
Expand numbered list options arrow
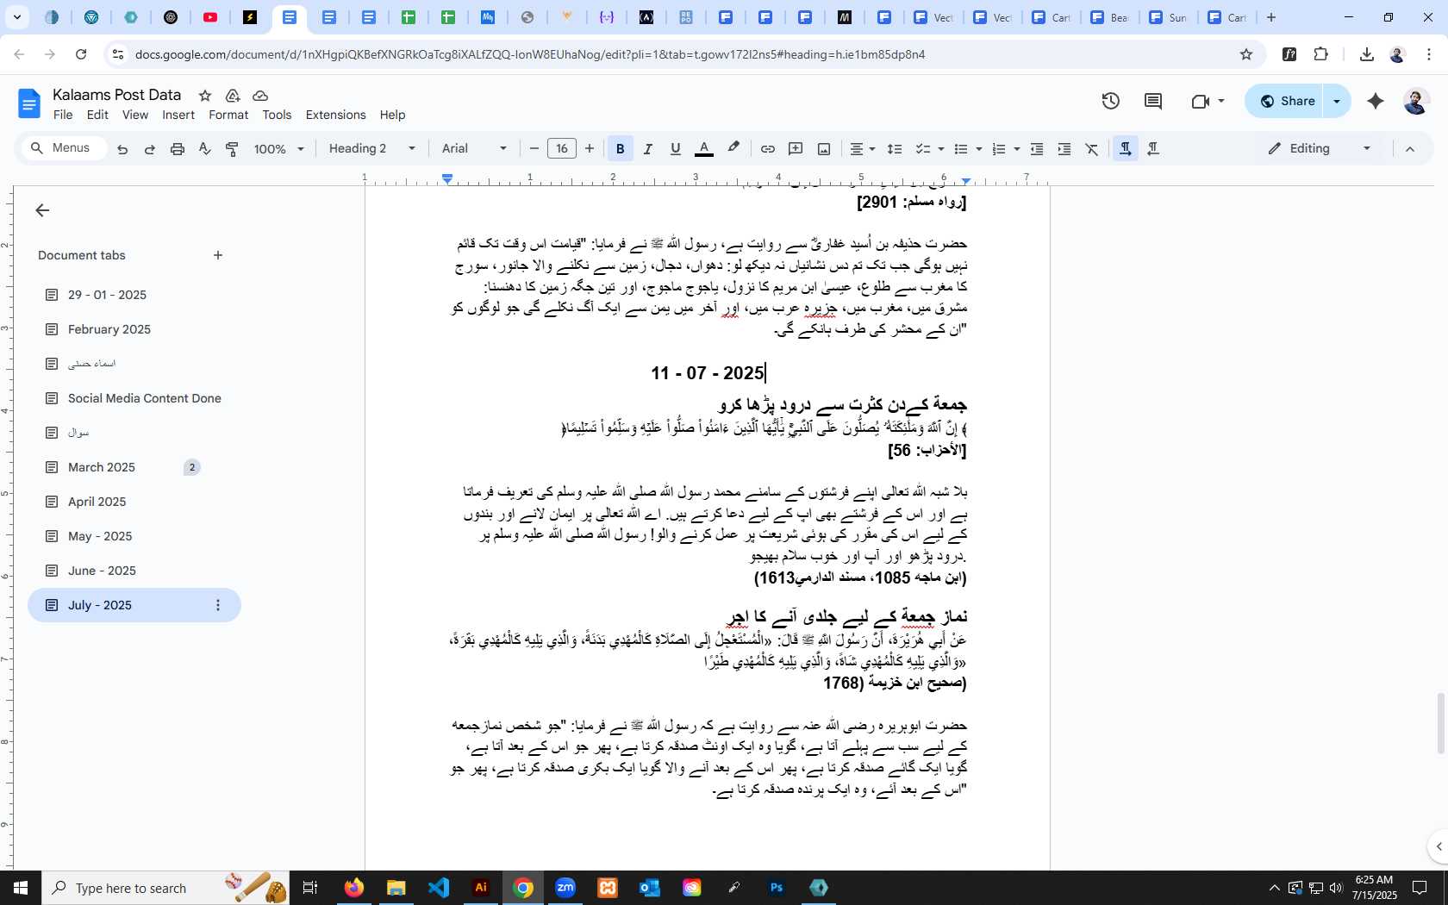(x=1016, y=149)
